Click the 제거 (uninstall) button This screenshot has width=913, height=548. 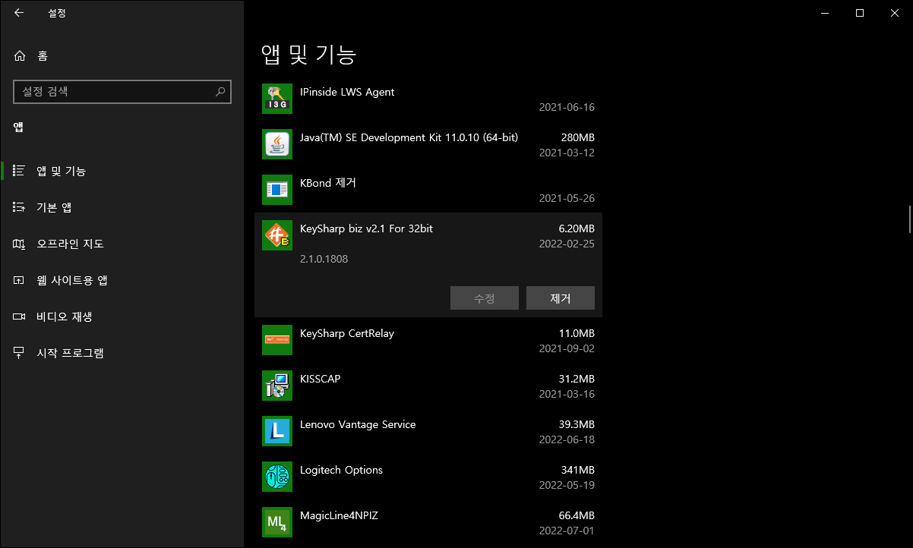click(x=561, y=298)
